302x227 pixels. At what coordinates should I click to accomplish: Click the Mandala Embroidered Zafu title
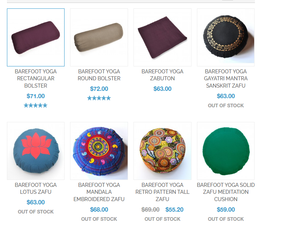tap(99, 192)
